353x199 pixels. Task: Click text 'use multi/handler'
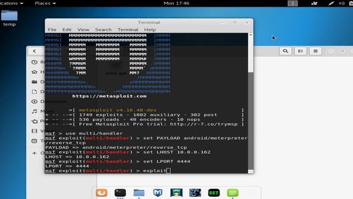click(x=94, y=133)
